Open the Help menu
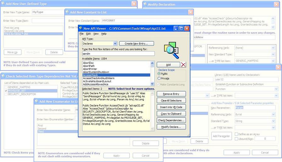Image resolution: width=282 pixels, height=162 pixels. coord(104,34)
